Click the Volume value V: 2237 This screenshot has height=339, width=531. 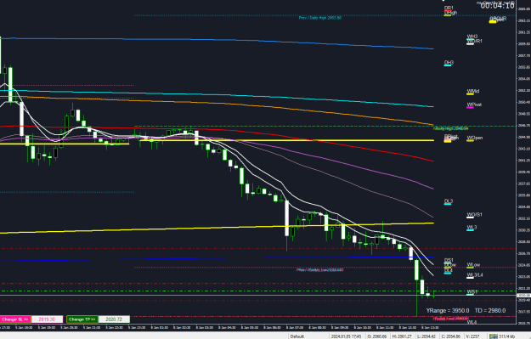pos(472,336)
